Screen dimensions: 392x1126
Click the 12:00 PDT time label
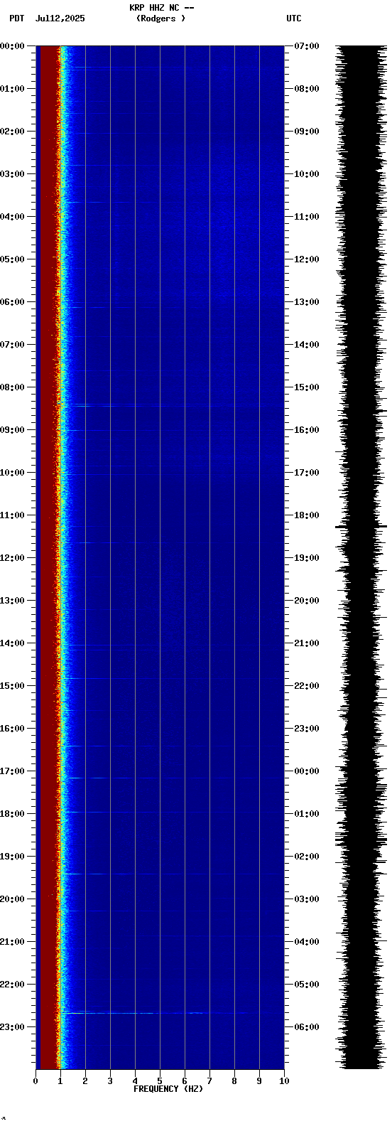point(12,558)
